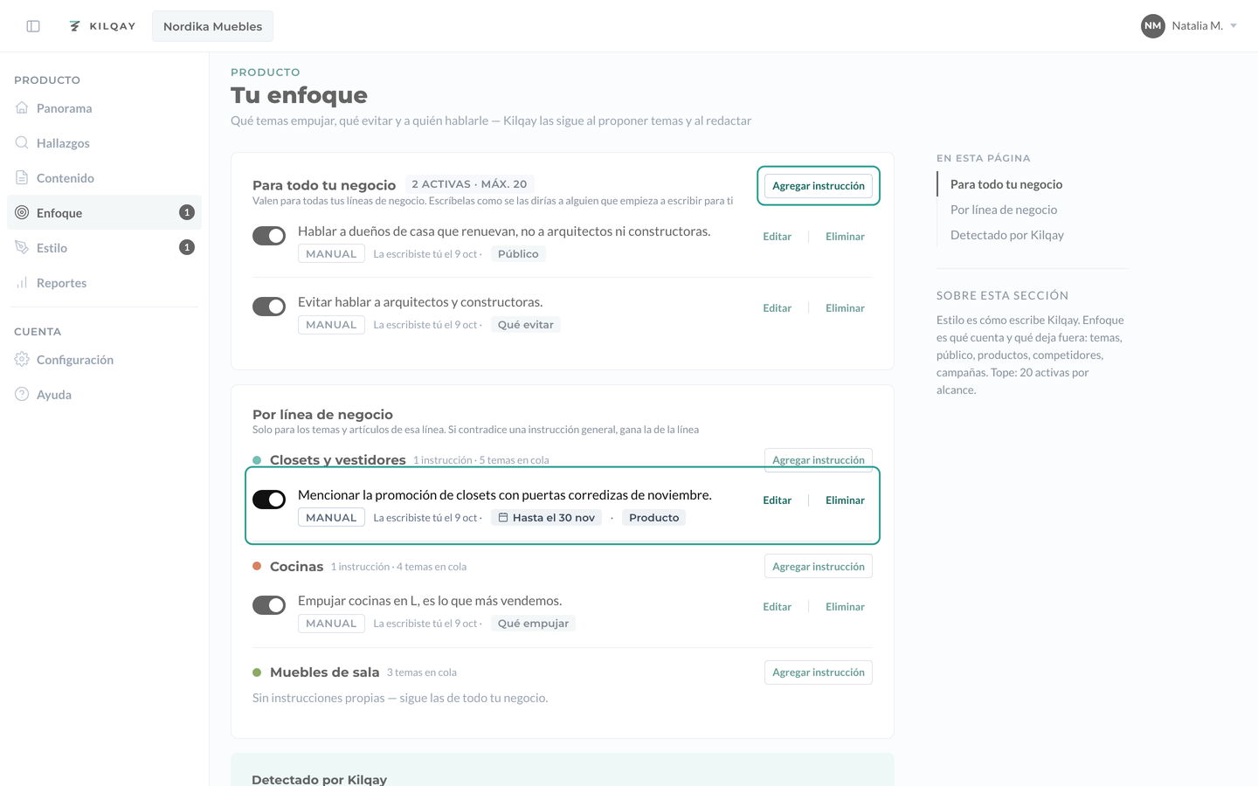The width and height of the screenshot is (1258, 786).
Task: Open the Ayuda page
Action: coord(104,394)
